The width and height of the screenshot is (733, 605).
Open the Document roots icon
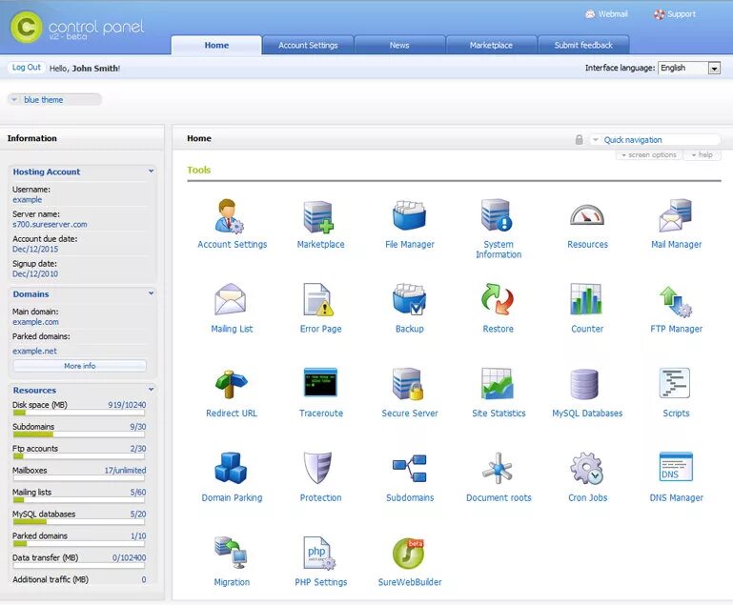click(x=498, y=468)
